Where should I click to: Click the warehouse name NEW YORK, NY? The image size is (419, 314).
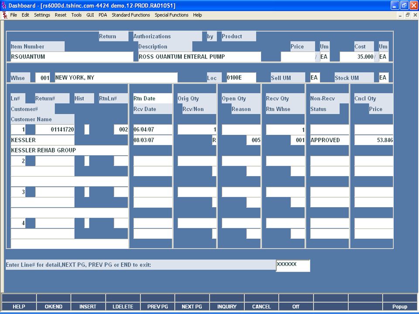(x=116, y=78)
